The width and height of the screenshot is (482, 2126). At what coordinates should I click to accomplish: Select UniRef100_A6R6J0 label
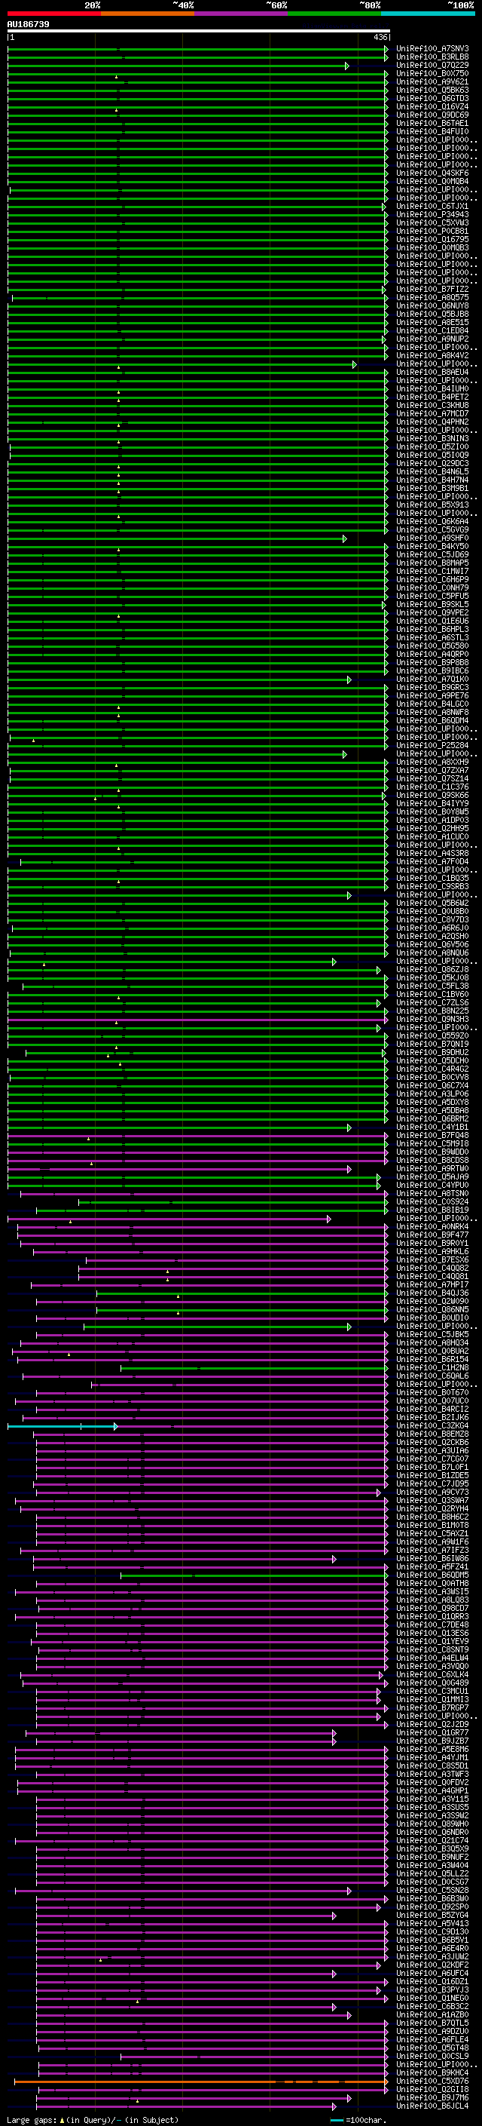click(432, 928)
